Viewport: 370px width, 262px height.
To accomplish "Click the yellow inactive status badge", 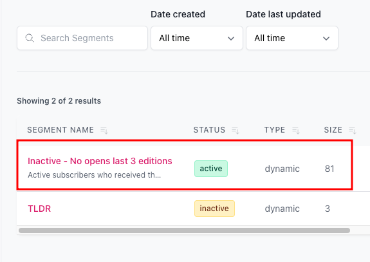I will coord(214,209).
